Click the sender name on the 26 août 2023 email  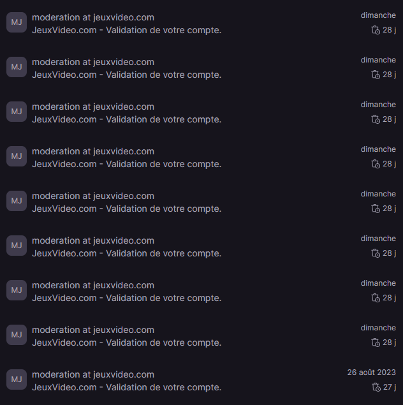pyautogui.click(x=93, y=374)
